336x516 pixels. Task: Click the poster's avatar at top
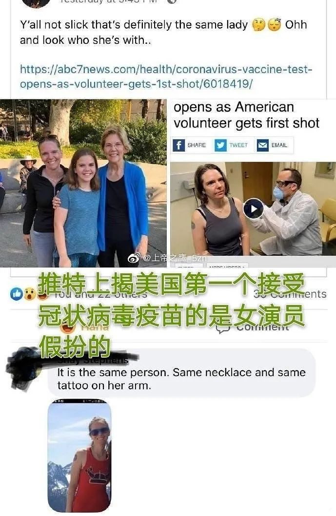36,2
